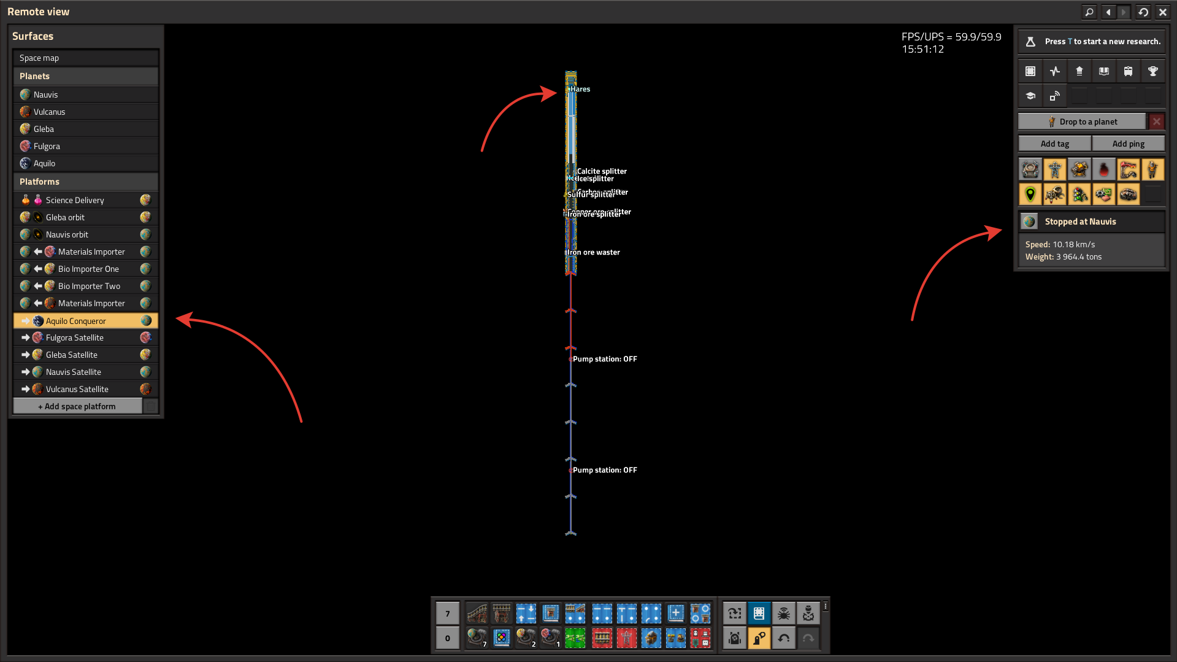Open achievements trophy icon
1177x662 pixels.
pyautogui.click(x=1153, y=71)
